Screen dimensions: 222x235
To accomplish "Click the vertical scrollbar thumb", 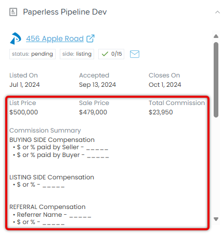I will (216, 80).
